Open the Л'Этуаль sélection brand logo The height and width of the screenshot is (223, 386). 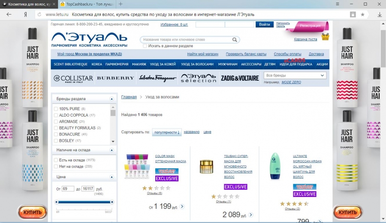(x=199, y=78)
